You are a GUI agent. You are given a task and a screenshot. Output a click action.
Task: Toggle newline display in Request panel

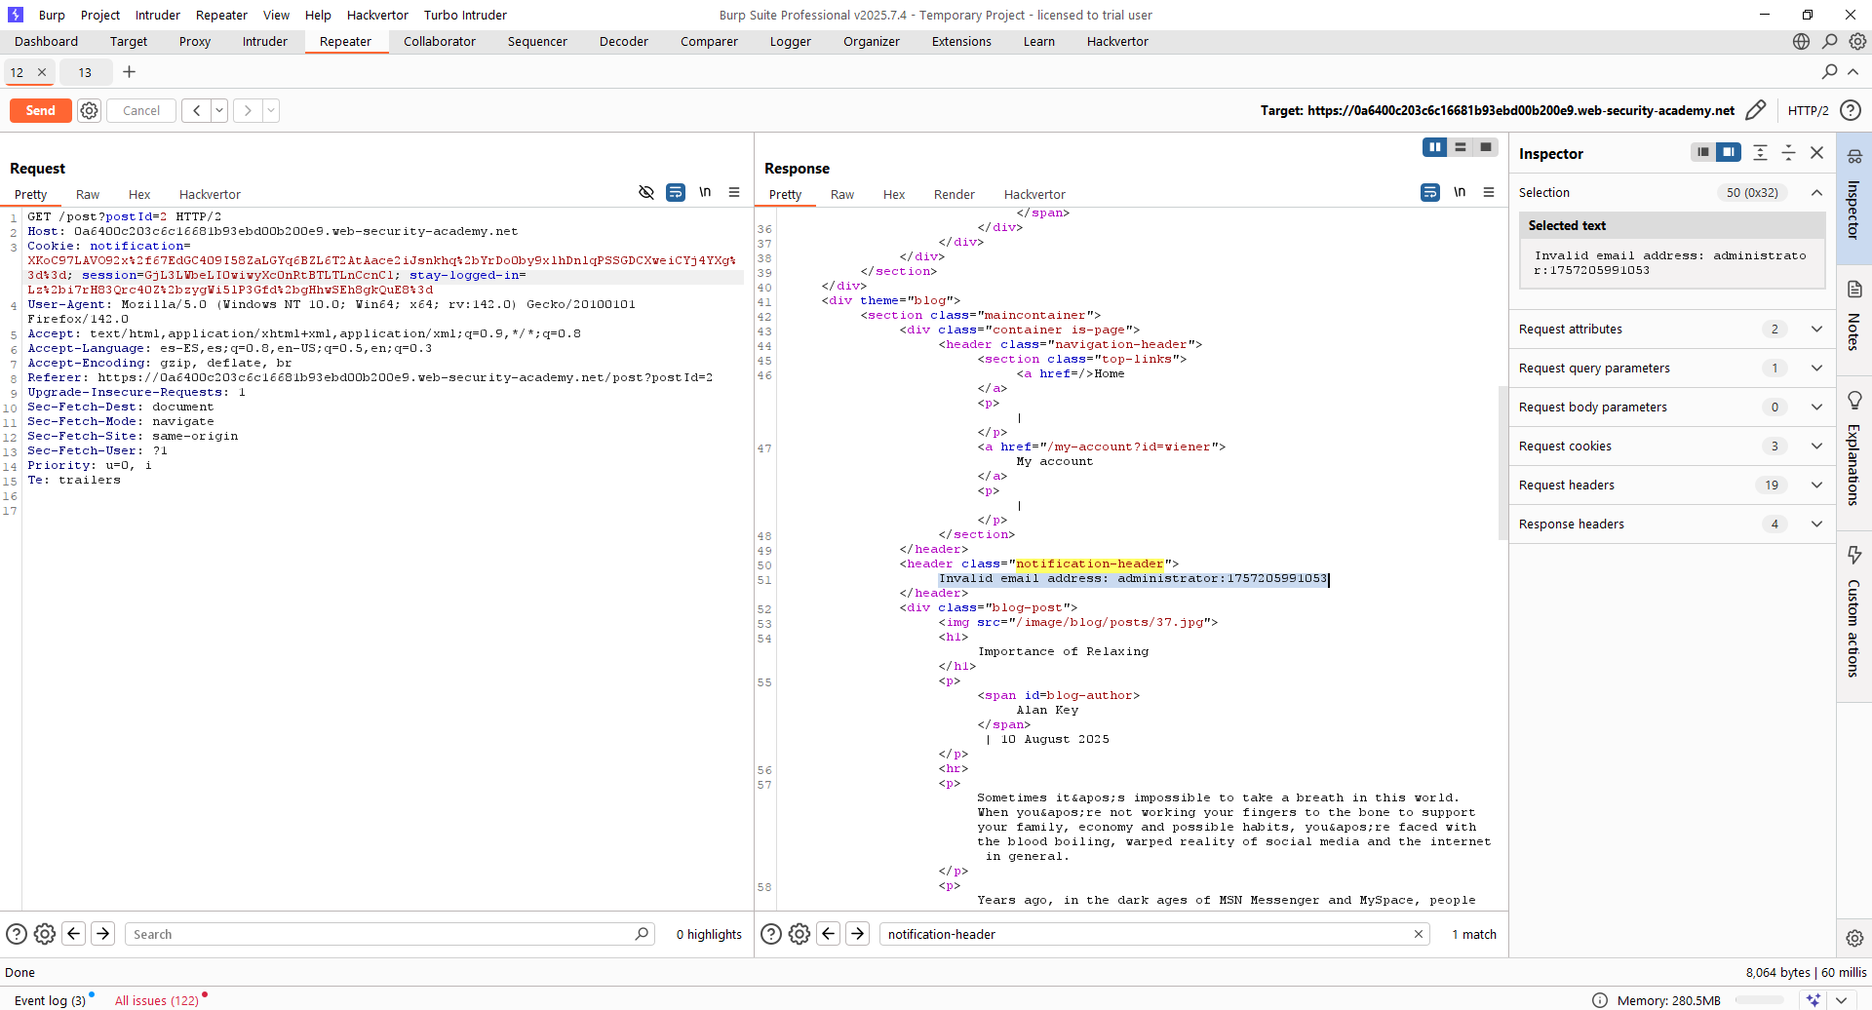pyautogui.click(x=704, y=193)
